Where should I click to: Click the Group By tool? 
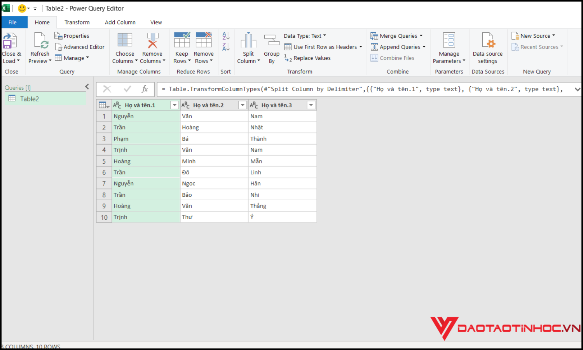[x=271, y=47]
